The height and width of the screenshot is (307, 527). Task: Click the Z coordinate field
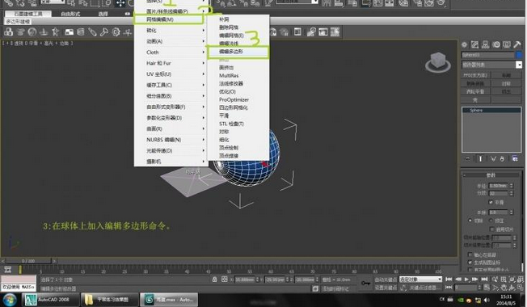click(x=306, y=280)
